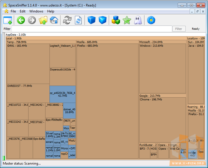Open the Windows menu
The height and width of the screenshot is (168, 208).
pyautogui.click(x=36, y=11)
